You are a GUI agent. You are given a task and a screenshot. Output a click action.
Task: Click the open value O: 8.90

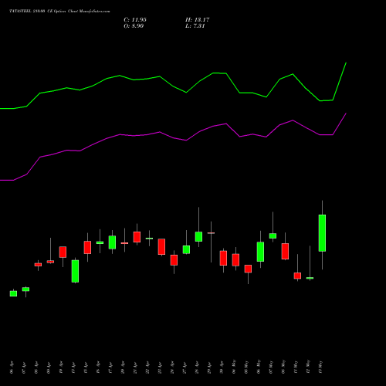pos(134,26)
